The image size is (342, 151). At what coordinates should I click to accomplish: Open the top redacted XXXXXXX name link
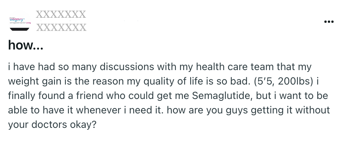[x=61, y=14]
